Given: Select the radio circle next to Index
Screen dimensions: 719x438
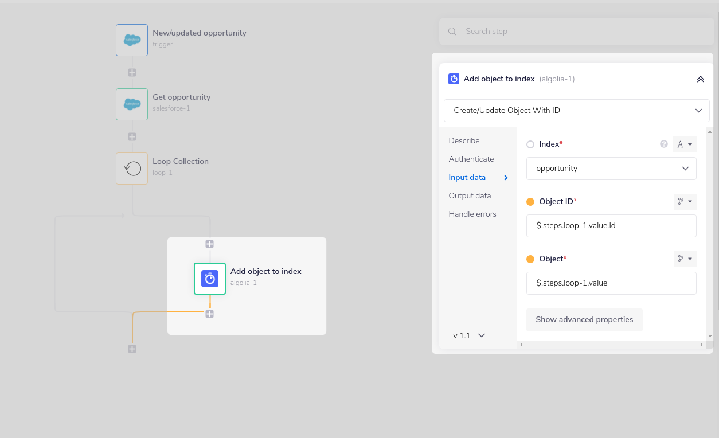Looking at the screenshot, I should click(x=530, y=144).
